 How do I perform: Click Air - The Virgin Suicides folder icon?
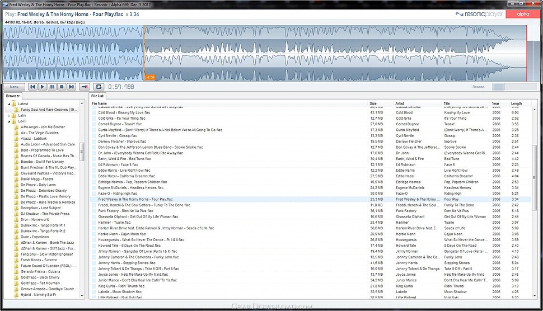pyautogui.click(x=16, y=133)
